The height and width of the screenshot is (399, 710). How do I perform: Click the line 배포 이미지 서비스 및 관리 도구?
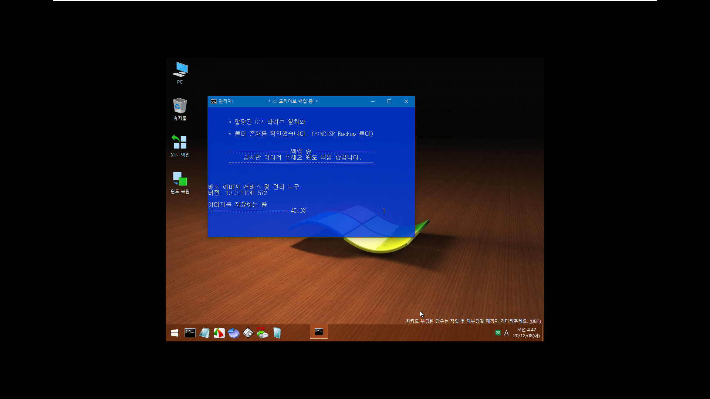(254, 187)
